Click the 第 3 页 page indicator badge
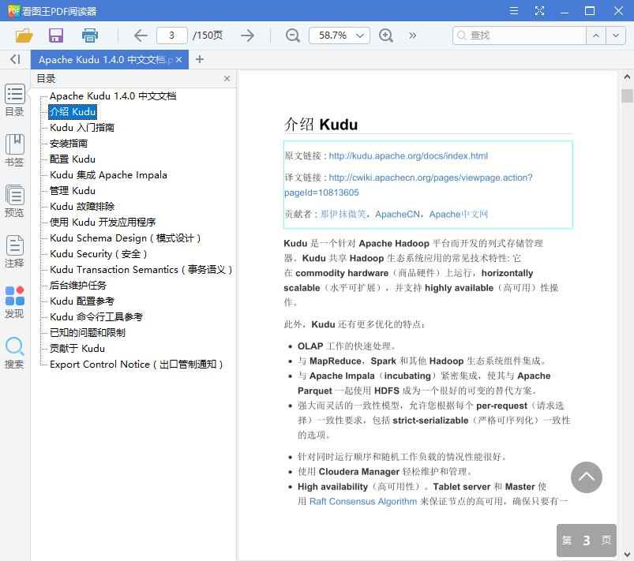Screen dimensions: 634x561 pyautogui.click(x=587, y=540)
